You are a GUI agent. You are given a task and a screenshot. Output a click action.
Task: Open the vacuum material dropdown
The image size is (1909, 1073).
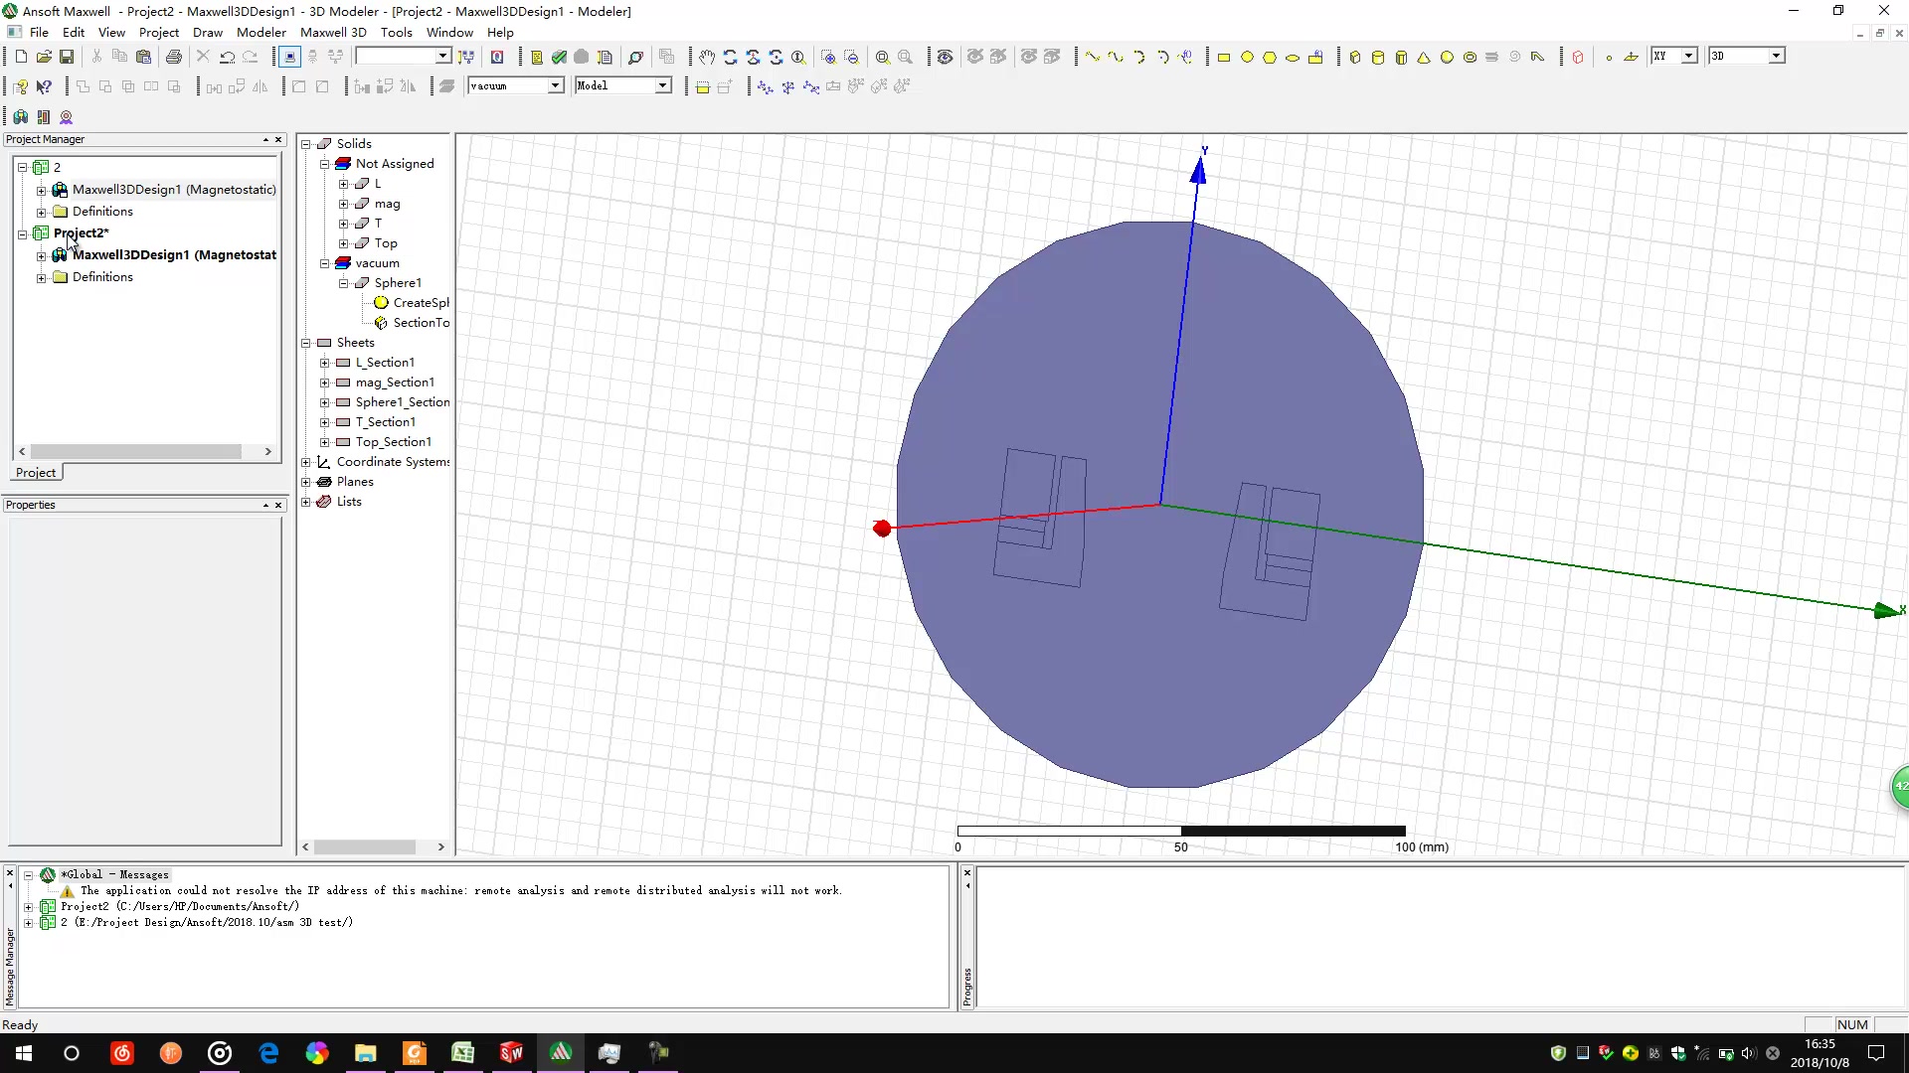tap(556, 86)
